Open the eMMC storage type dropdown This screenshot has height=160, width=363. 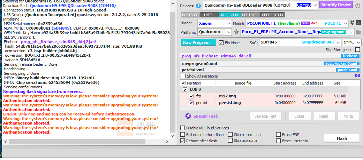358,42
